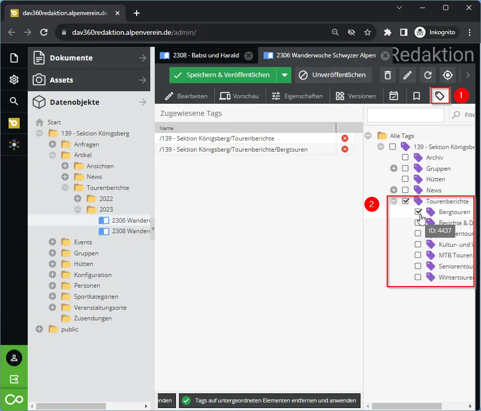Click the pencil rename icon in toolbar
The height and width of the screenshot is (411, 481).
407,75
